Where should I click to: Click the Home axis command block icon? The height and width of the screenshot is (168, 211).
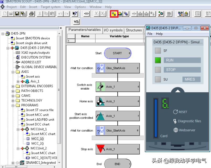click(101, 101)
